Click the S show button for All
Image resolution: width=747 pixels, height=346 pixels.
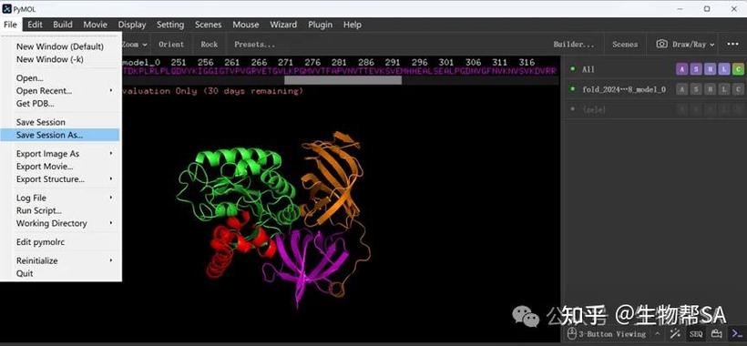pos(696,69)
